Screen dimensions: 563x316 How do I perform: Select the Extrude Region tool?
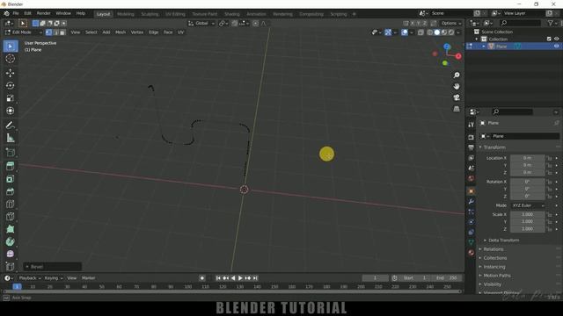(11, 166)
